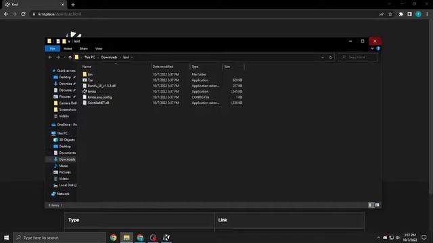433x243 pixels.
Task: Go forward in File Explorer
Action: (x=58, y=57)
